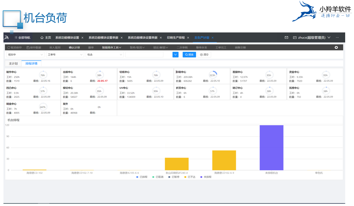Select the 主生产计划 tab
The height and width of the screenshot is (206, 354).
point(202,38)
